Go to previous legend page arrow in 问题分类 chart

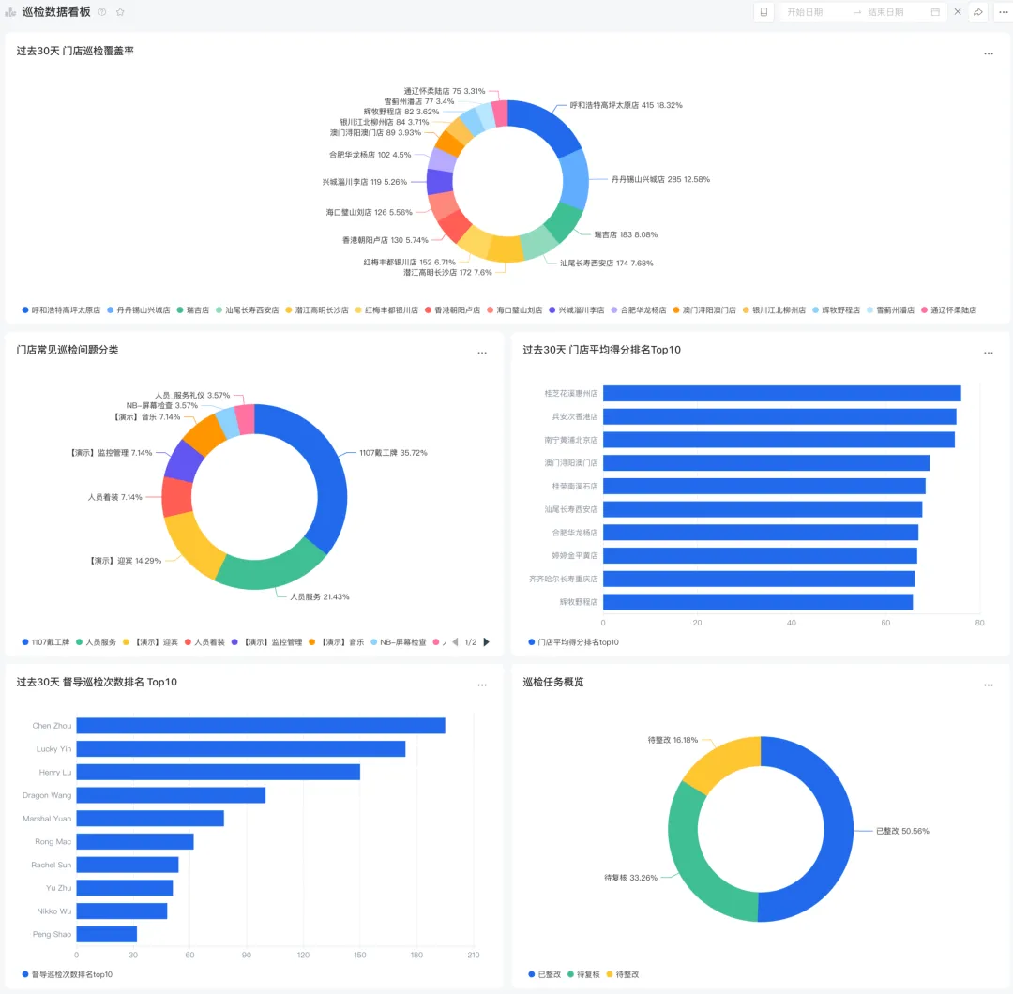click(455, 642)
